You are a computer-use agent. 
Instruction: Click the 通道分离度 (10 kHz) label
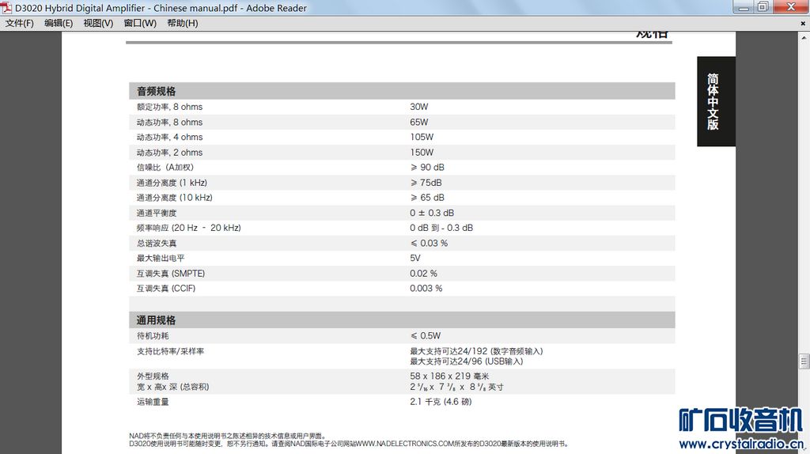click(175, 198)
